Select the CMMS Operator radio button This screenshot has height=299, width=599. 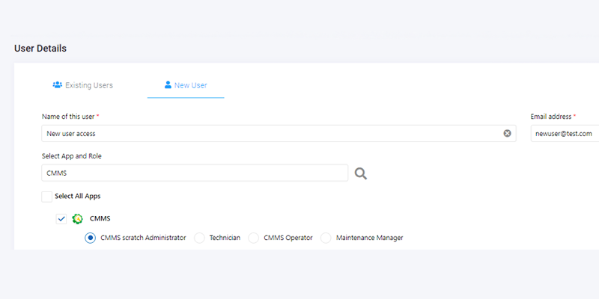253,238
